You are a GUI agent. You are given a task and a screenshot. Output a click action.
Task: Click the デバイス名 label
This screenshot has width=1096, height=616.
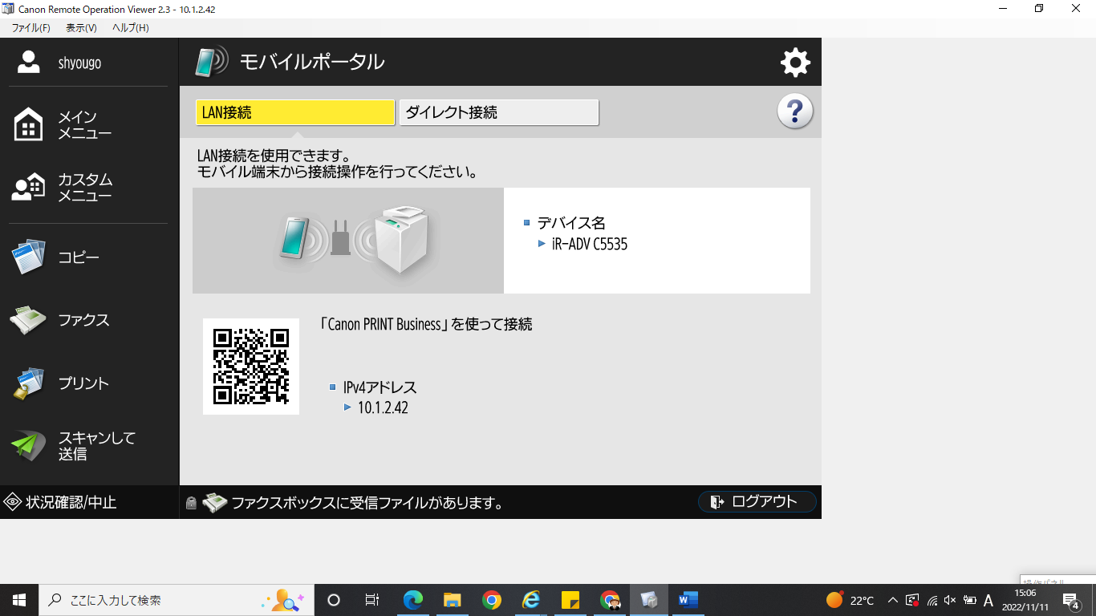571,223
